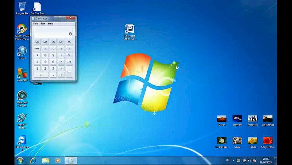Select the Tulips picture thumbnail
The width and height of the screenshot is (292, 165).
252,143
